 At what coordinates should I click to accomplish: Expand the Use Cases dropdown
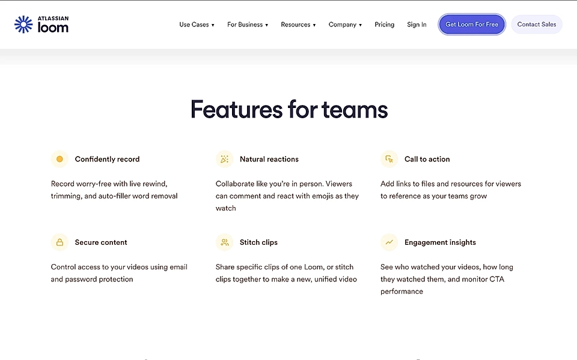coord(197,25)
